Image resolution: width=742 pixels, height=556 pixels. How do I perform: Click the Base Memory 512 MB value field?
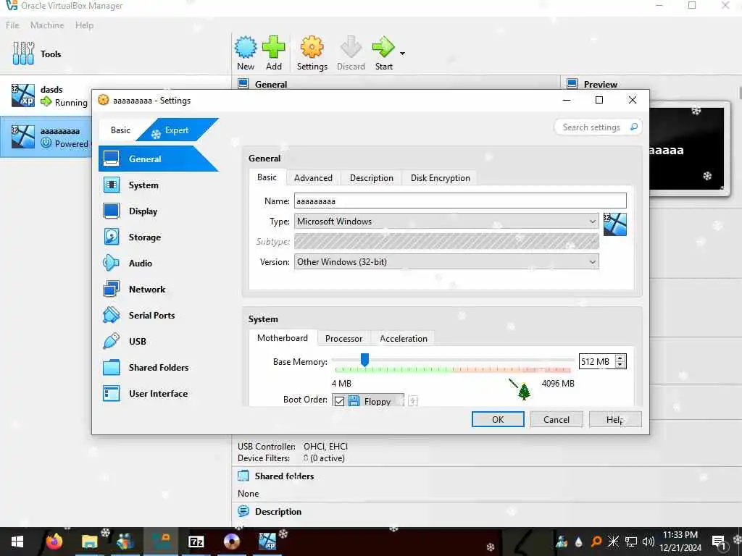(597, 362)
